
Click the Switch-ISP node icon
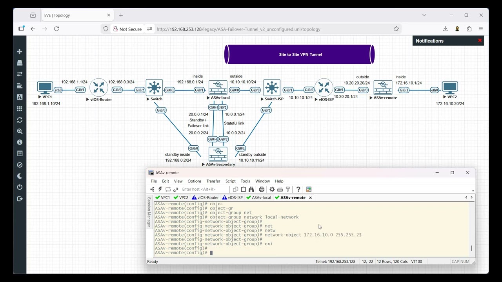point(272,88)
